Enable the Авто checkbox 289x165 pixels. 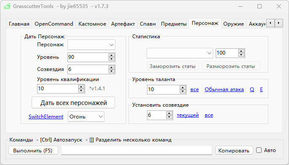pyautogui.click(x=259, y=150)
